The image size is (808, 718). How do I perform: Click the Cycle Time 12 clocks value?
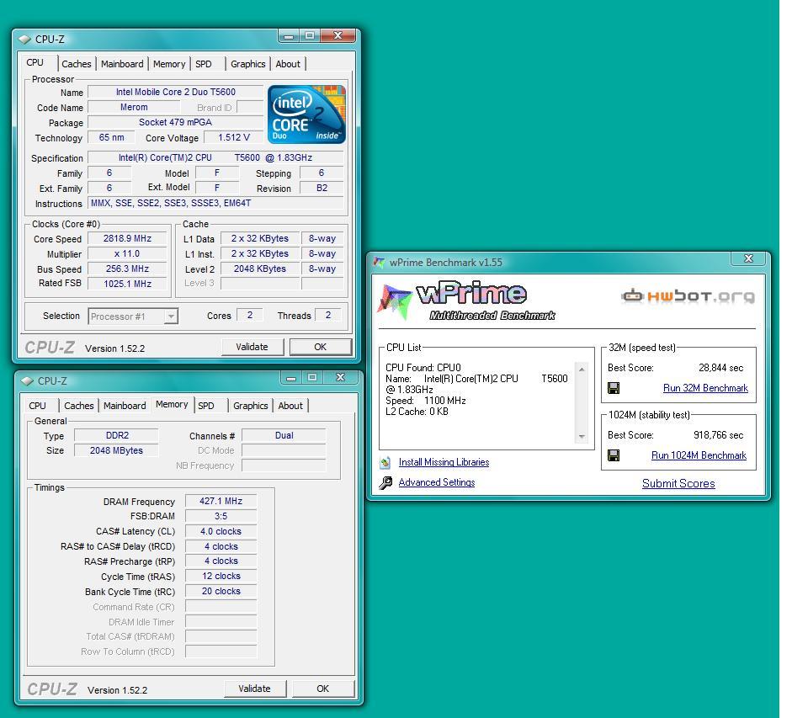pyautogui.click(x=221, y=577)
